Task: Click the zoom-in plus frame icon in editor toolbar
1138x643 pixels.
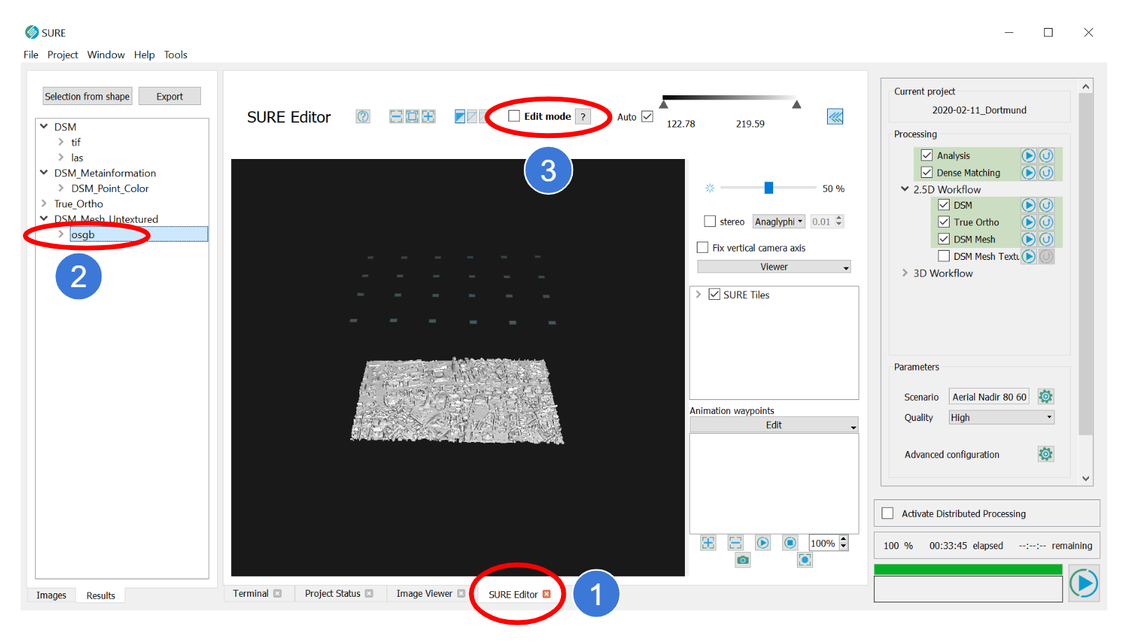Action: [x=429, y=116]
